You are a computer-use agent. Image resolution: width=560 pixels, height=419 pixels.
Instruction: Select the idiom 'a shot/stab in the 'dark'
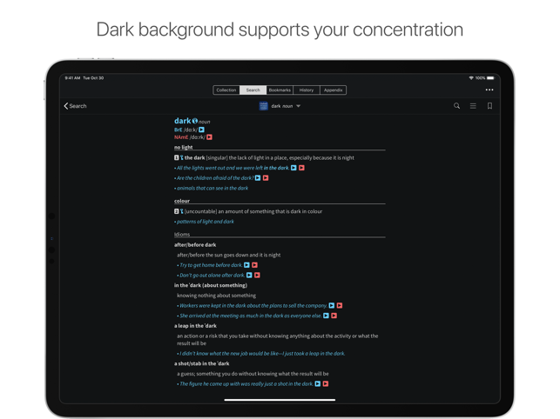coord(202,363)
